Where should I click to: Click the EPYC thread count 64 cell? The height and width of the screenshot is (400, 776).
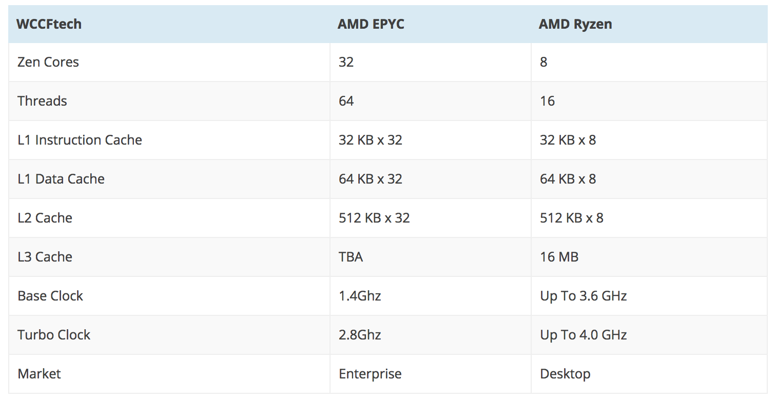coord(346,101)
